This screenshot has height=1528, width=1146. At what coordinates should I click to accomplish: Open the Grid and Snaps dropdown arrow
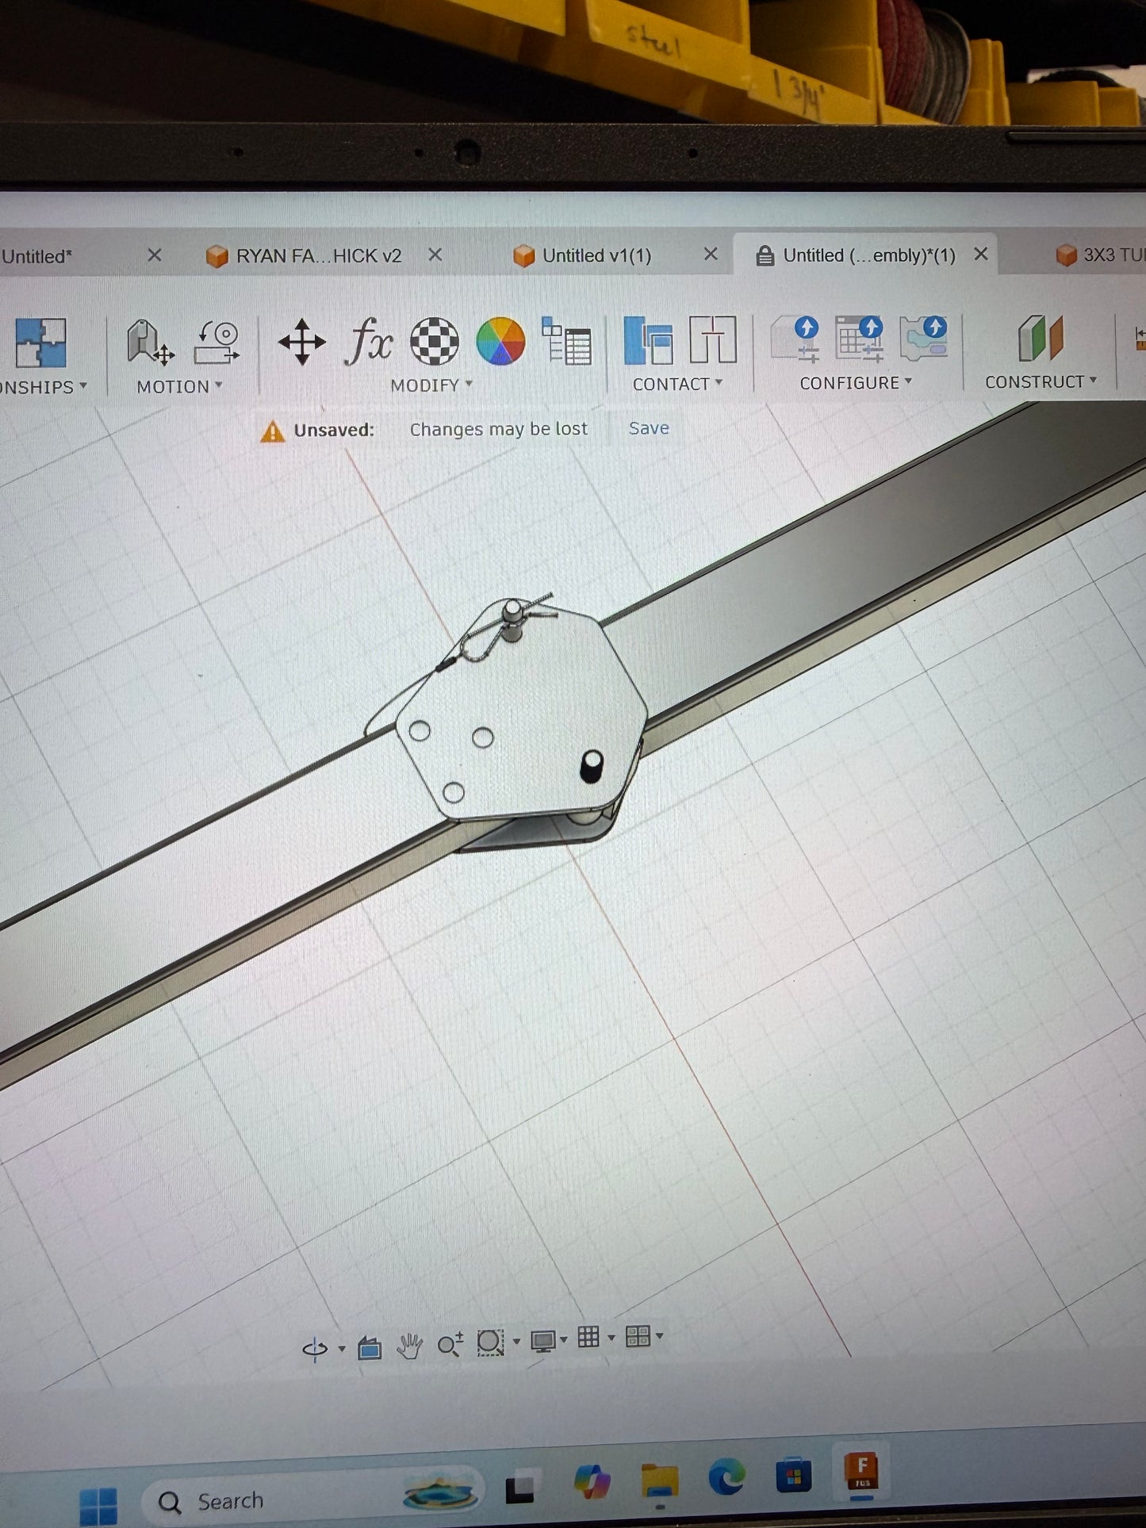point(611,1338)
